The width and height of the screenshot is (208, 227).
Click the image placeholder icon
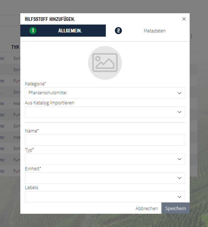pos(105,63)
